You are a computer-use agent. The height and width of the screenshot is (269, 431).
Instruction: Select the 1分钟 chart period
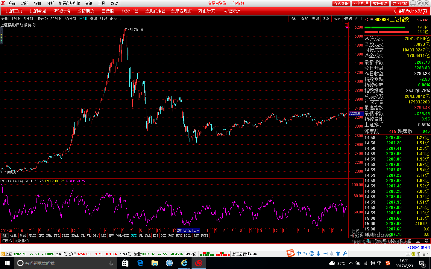[16, 19]
